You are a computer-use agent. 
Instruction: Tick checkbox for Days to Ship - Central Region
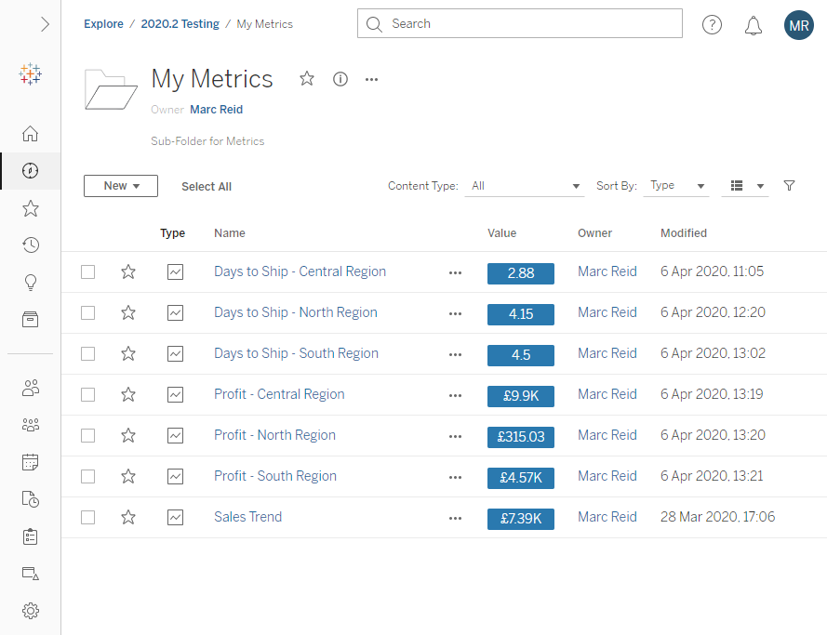click(x=87, y=272)
